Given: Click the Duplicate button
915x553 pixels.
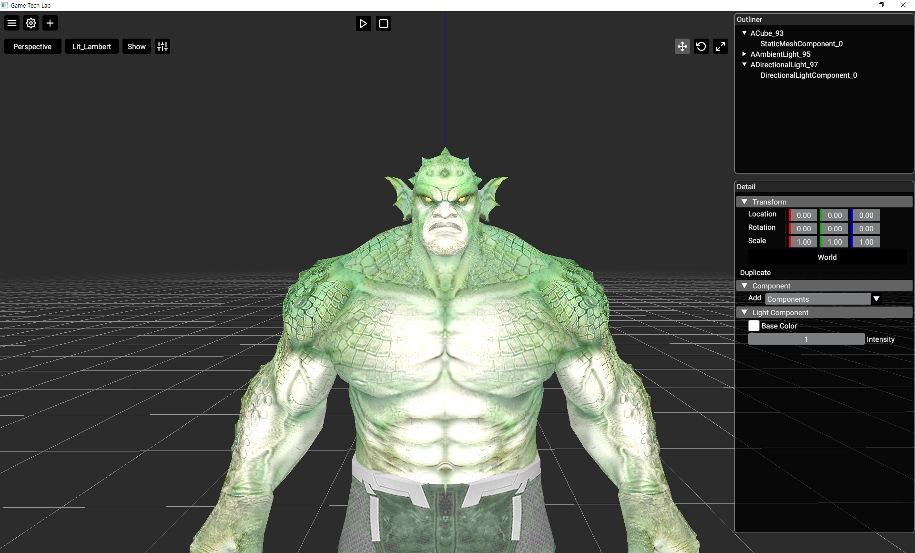Looking at the screenshot, I should click(755, 272).
